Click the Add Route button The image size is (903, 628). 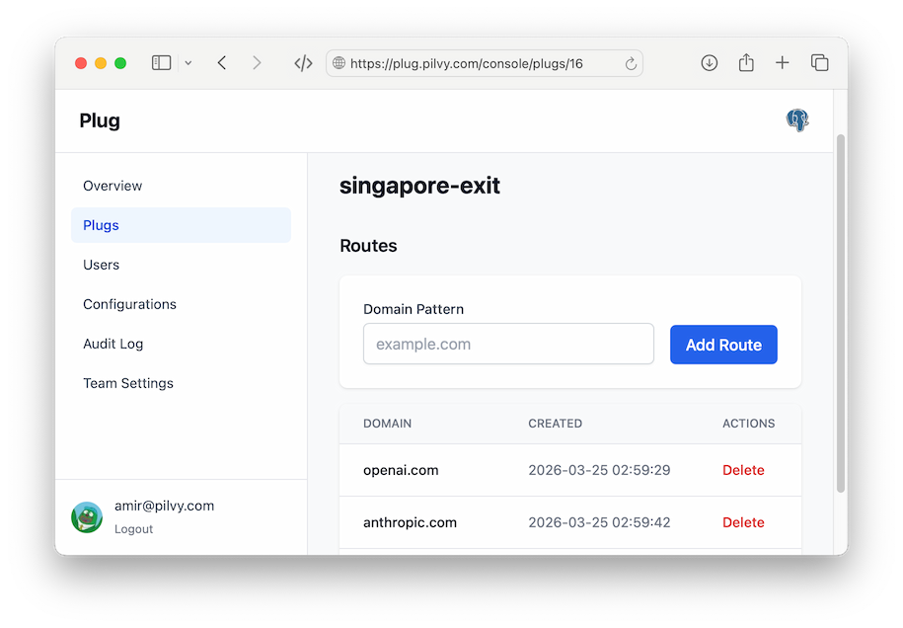pyautogui.click(x=723, y=344)
